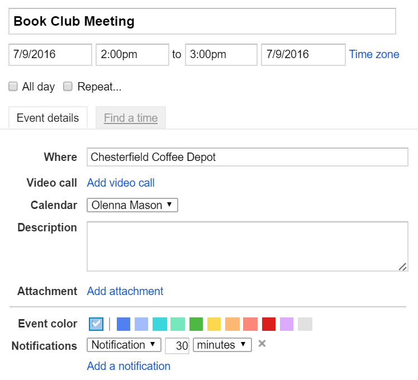Choose the light purple event color
This screenshot has height=380, width=418.
(x=287, y=324)
